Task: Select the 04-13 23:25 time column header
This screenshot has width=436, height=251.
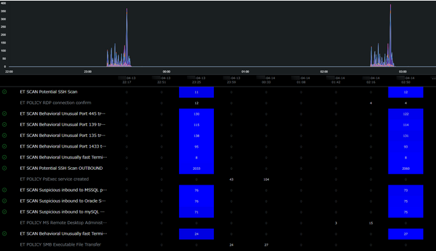Action: [x=197, y=80]
